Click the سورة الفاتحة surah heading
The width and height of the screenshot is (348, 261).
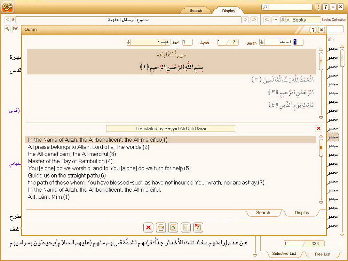coord(172,55)
